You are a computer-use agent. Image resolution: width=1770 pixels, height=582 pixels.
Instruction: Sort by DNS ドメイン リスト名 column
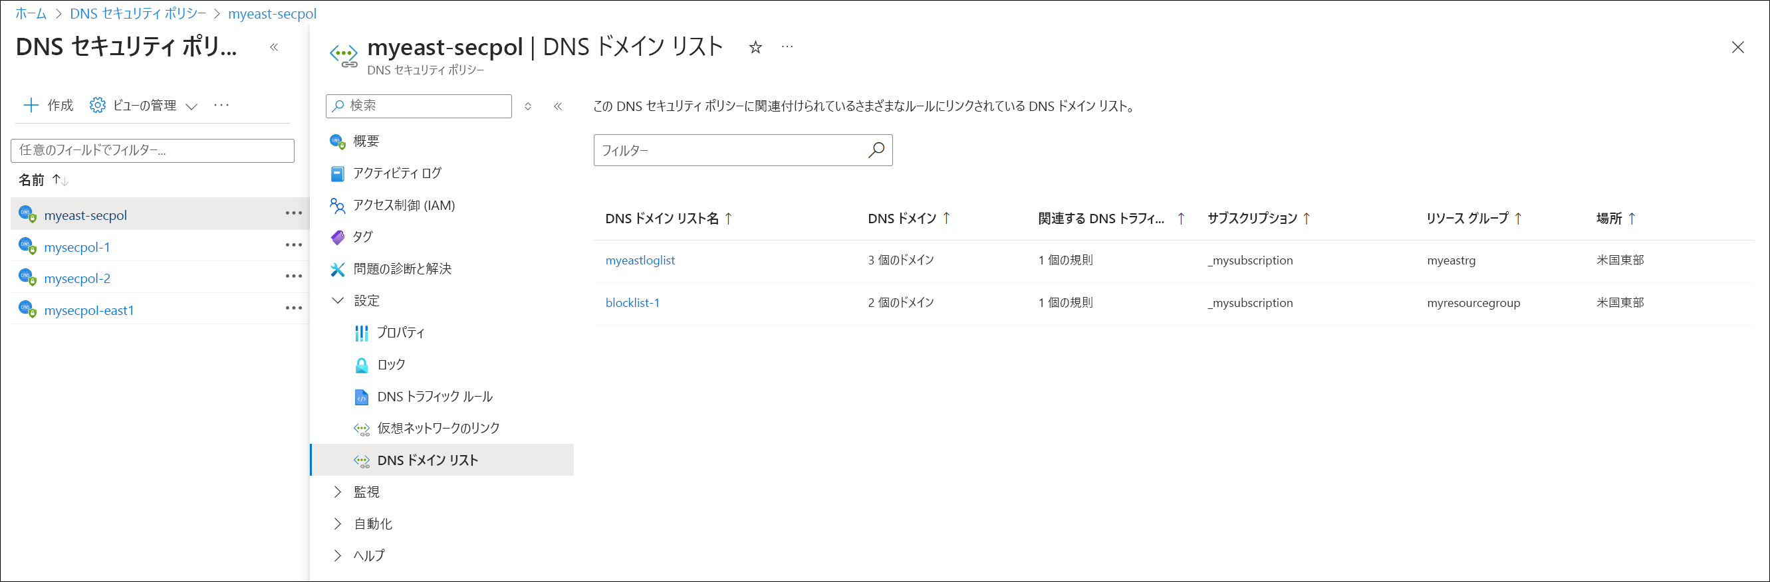click(668, 218)
